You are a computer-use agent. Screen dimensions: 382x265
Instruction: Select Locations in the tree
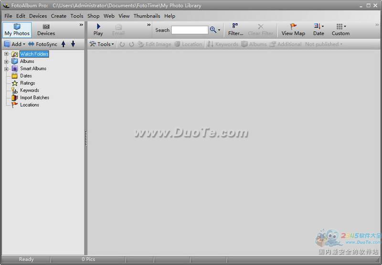pos(30,105)
